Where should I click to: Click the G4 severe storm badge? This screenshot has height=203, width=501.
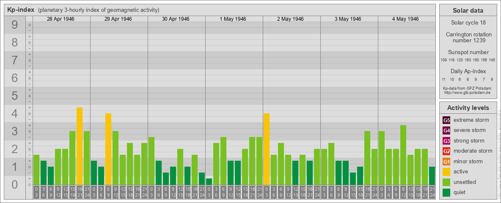[x=447, y=130]
